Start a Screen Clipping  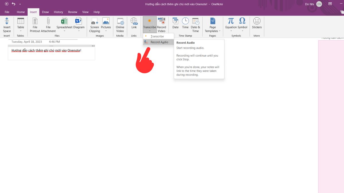tap(95, 21)
